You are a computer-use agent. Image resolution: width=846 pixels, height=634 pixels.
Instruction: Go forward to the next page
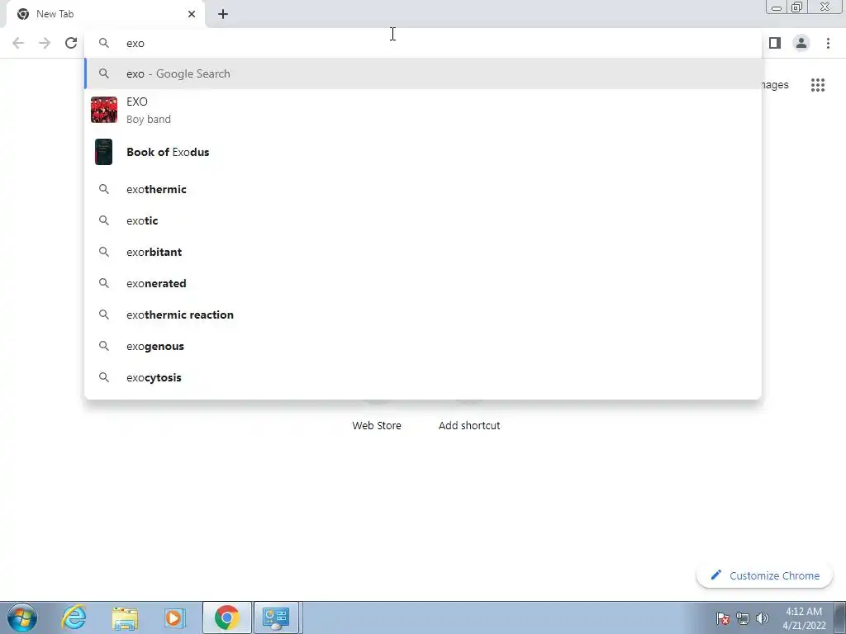pyautogui.click(x=45, y=43)
